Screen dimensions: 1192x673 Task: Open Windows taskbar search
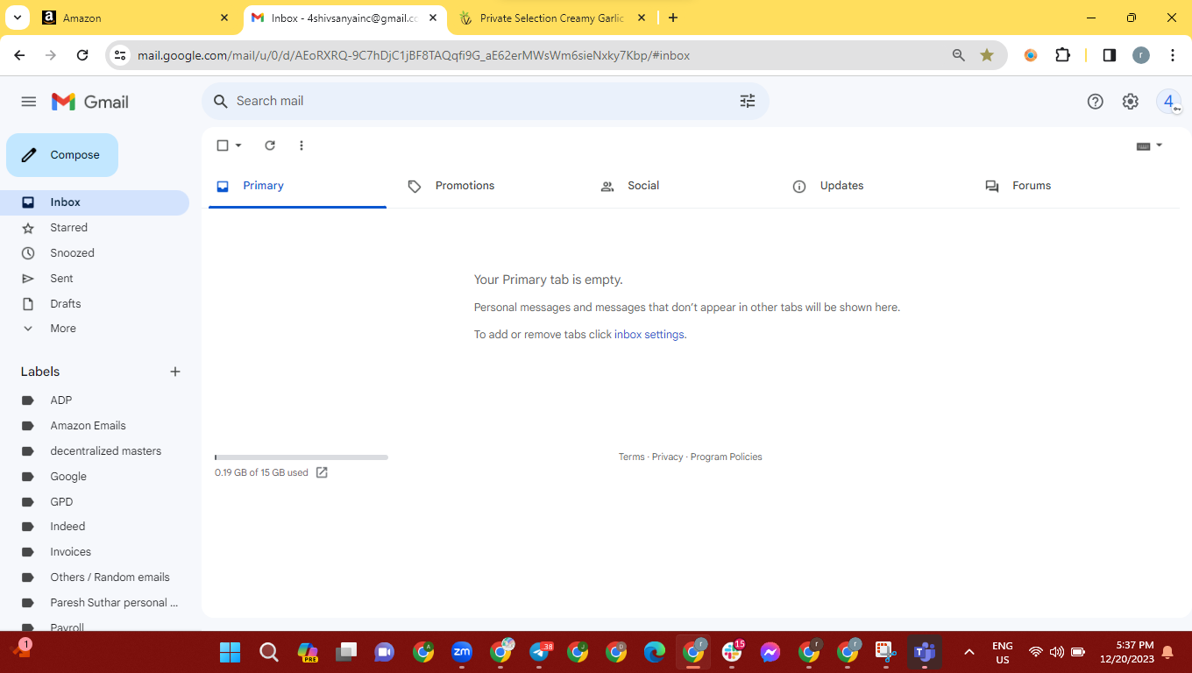pyautogui.click(x=269, y=652)
